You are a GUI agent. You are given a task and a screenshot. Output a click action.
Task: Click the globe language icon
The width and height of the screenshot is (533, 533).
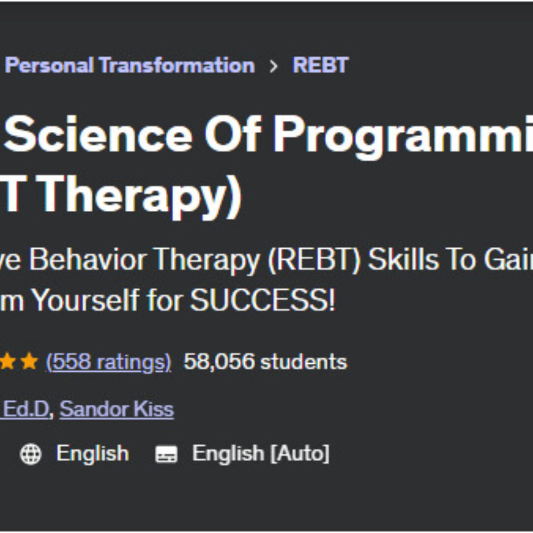pos(31,454)
